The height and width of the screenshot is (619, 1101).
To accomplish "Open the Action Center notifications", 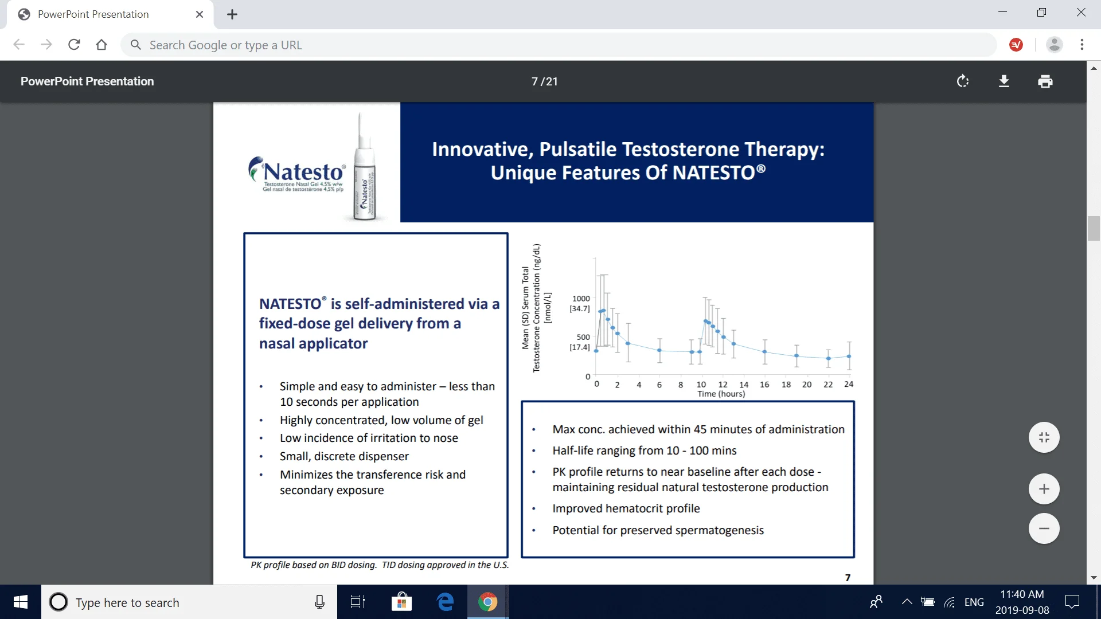I will pyautogui.click(x=1072, y=602).
